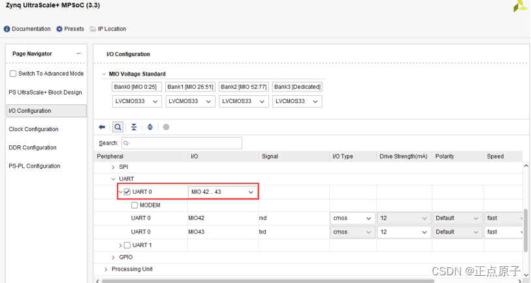Click the vertical scrollbar up arrow

(526, 166)
